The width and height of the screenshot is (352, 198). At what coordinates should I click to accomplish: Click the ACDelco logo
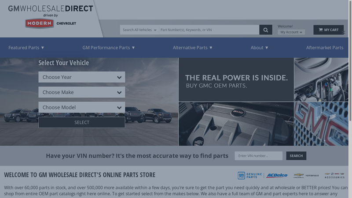point(277,175)
